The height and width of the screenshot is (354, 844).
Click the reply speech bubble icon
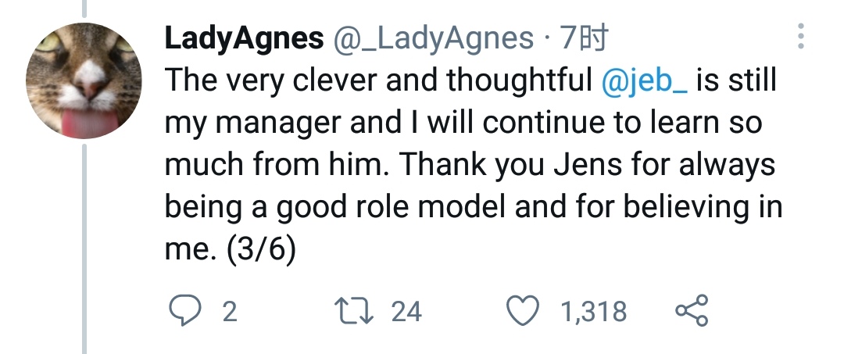[x=185, y=311]
